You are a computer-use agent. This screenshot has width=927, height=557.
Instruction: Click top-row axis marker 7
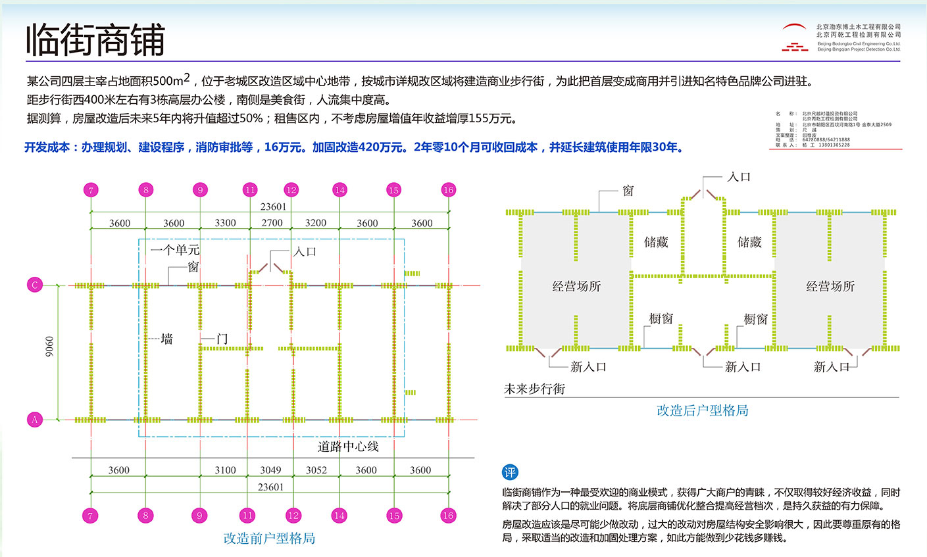(91, 190)
